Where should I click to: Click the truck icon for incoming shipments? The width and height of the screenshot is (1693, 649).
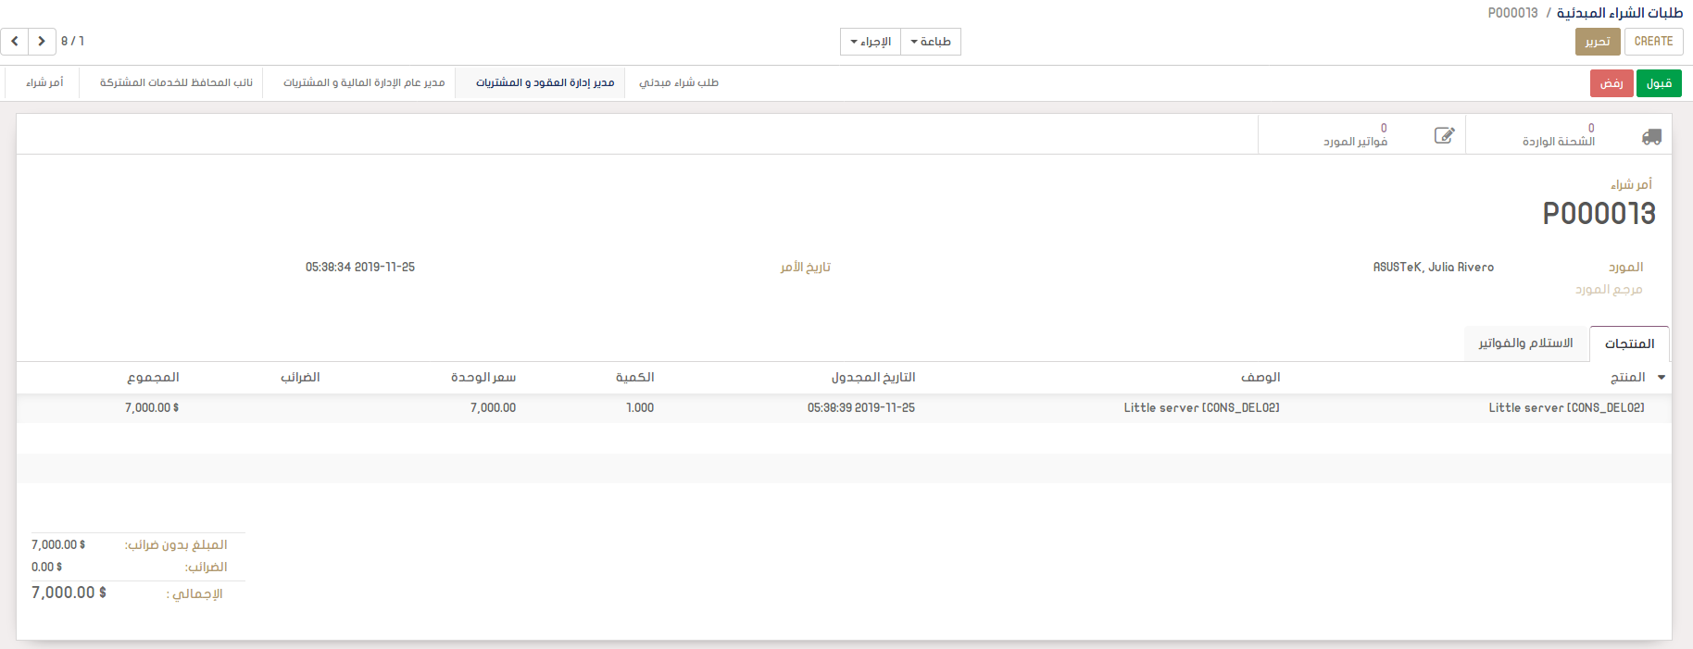point(1651,136)
